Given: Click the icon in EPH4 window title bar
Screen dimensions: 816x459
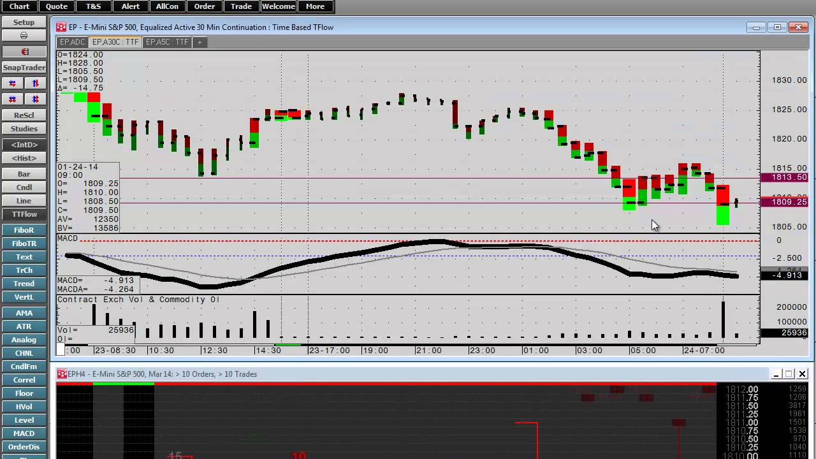Looking at the screenshot, I should click(61, 374).
